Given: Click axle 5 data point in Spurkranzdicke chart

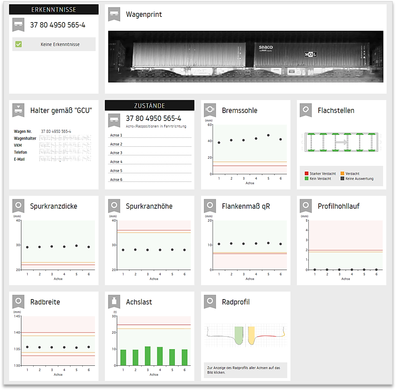Looking at the screenshot, I should pos(77,245).
